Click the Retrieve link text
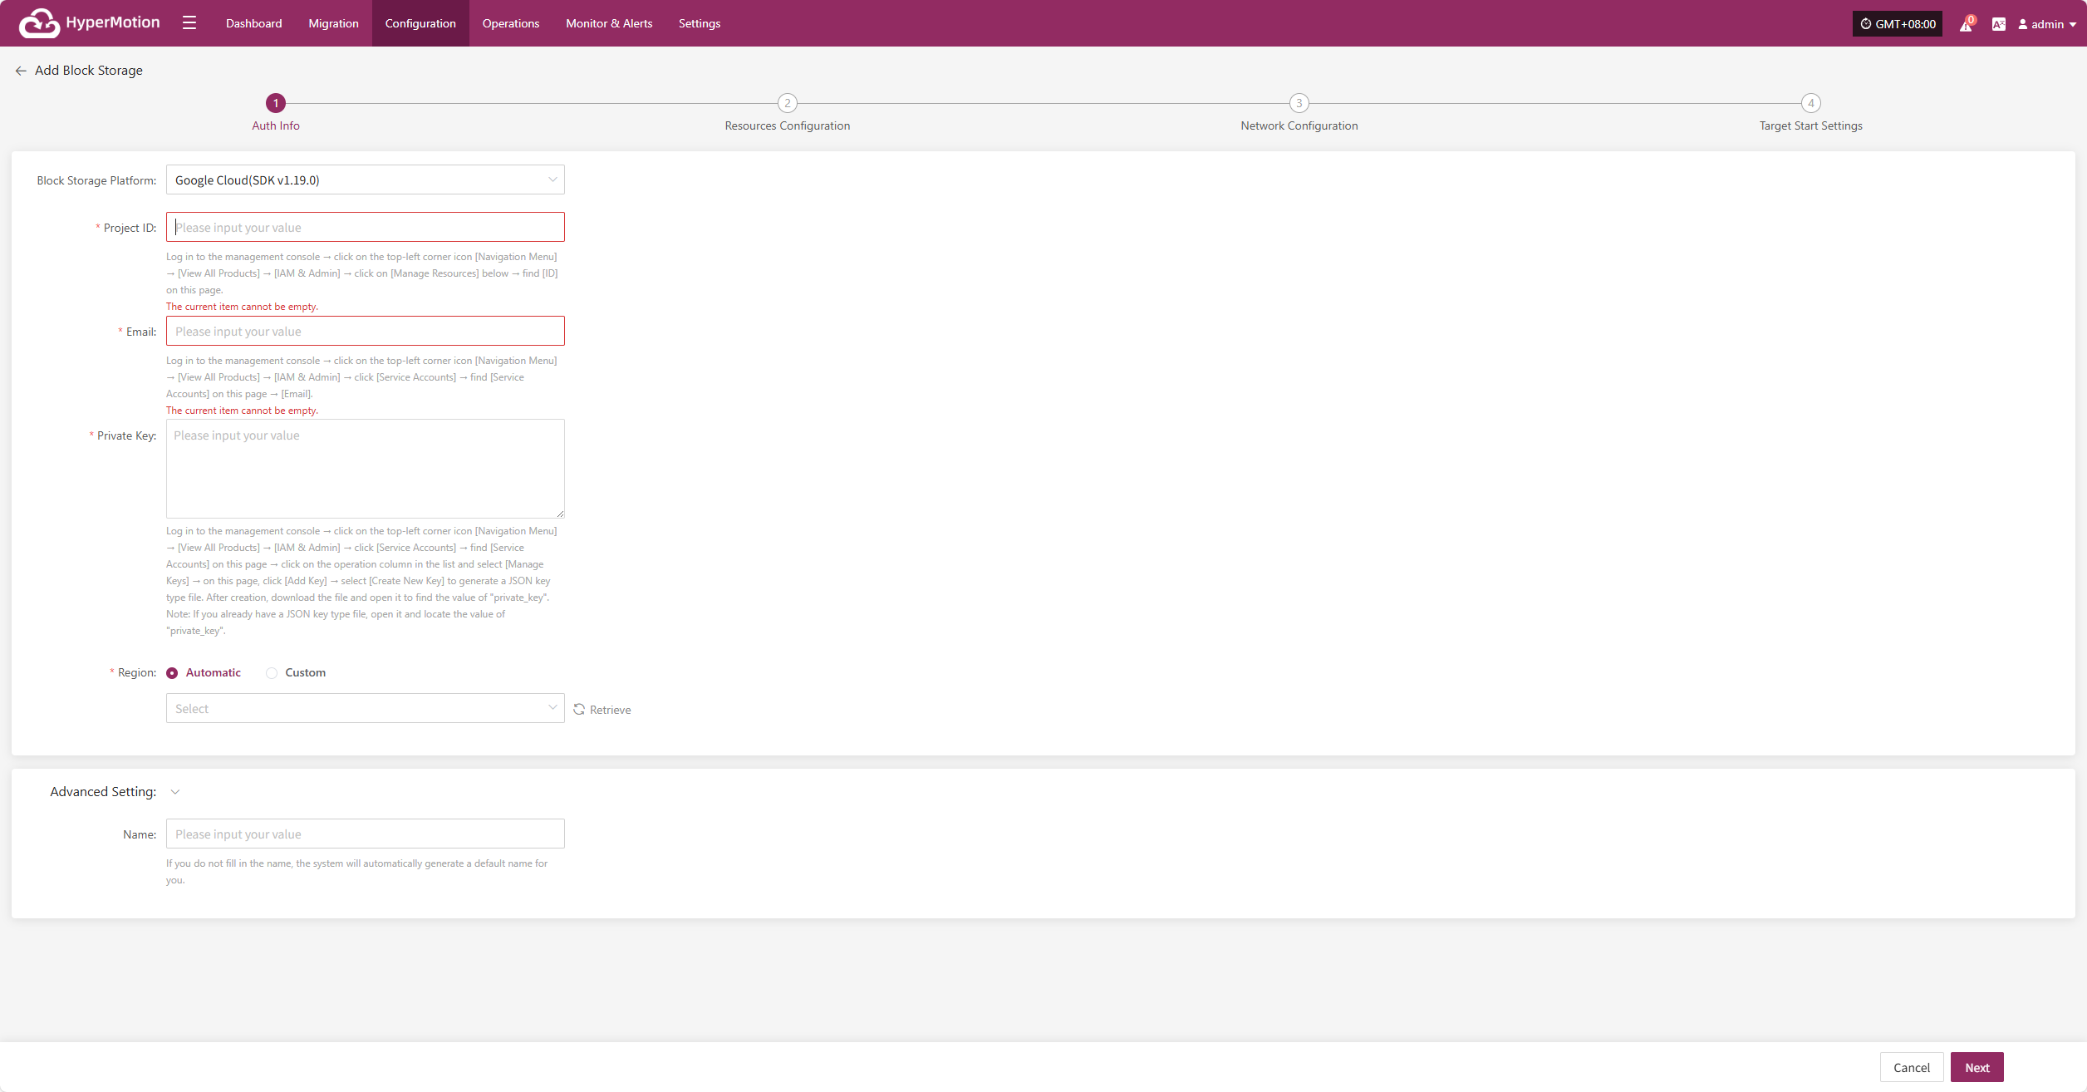2087x1092 pixels. [x=611, y=710]
